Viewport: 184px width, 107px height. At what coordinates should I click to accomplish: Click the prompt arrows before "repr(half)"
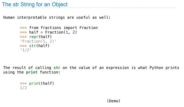point(23,37)
